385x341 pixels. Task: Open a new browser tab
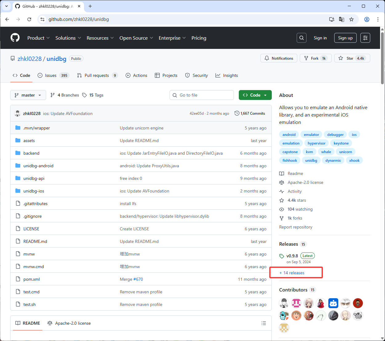90,6
